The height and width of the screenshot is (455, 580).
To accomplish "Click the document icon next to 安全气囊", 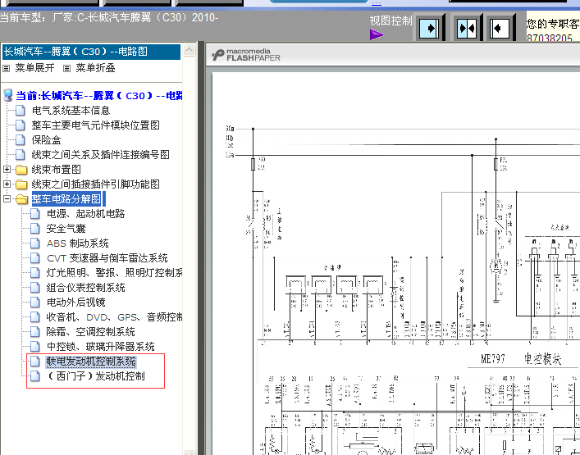I will [x=35, y=229].
